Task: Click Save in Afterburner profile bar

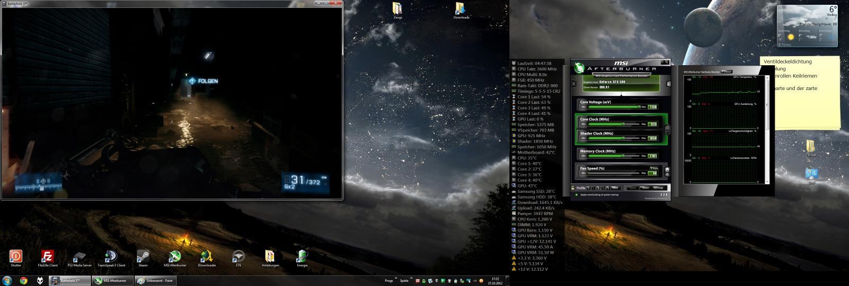Action: (x=615, y=187)
